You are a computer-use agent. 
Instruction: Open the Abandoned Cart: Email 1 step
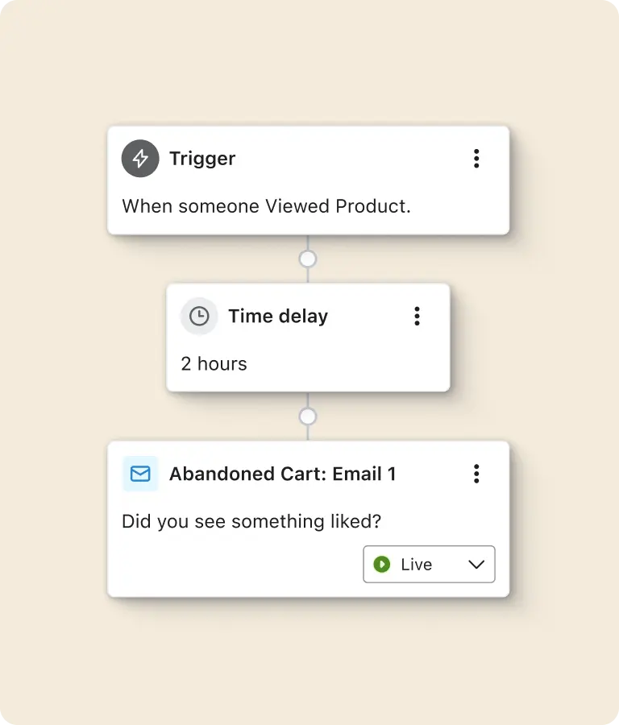click(281, 474)
